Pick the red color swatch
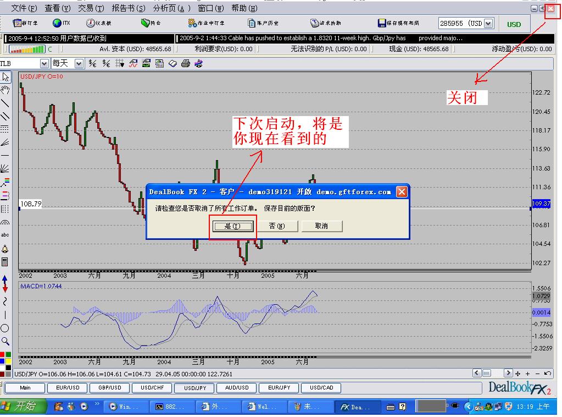Screen dimensions: 562x417 (2, 354)
